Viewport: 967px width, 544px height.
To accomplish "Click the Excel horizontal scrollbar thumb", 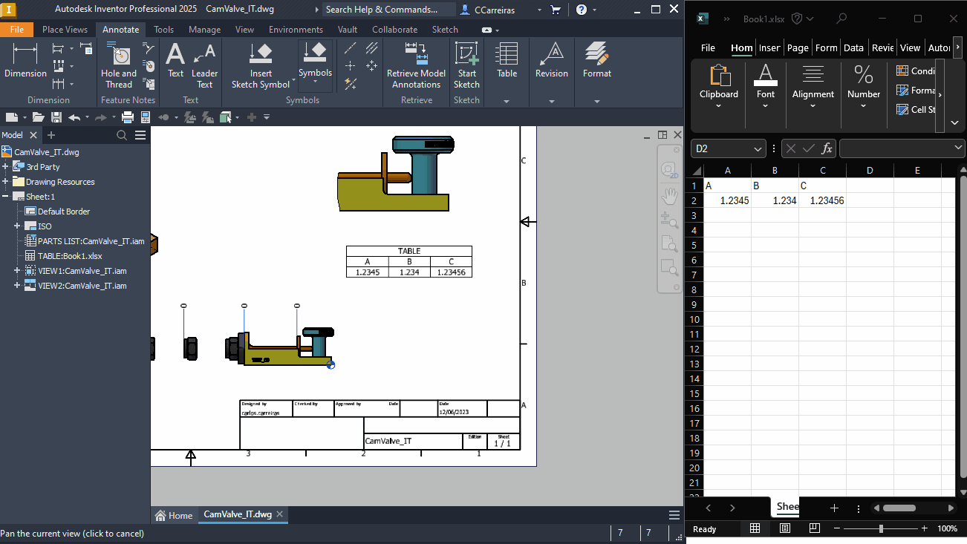I will (899, 508).
